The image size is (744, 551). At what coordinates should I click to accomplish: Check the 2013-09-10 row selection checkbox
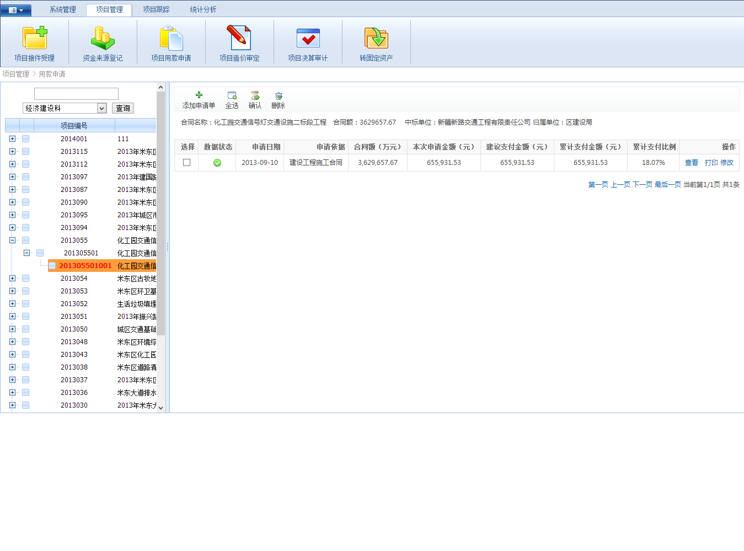pyautogui.click(x=186, y=163)
